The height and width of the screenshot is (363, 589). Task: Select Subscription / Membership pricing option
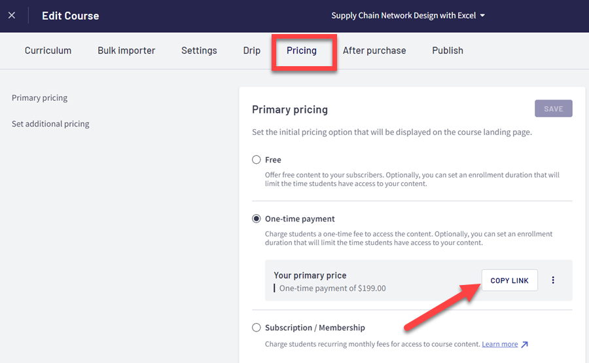[257, 328]
